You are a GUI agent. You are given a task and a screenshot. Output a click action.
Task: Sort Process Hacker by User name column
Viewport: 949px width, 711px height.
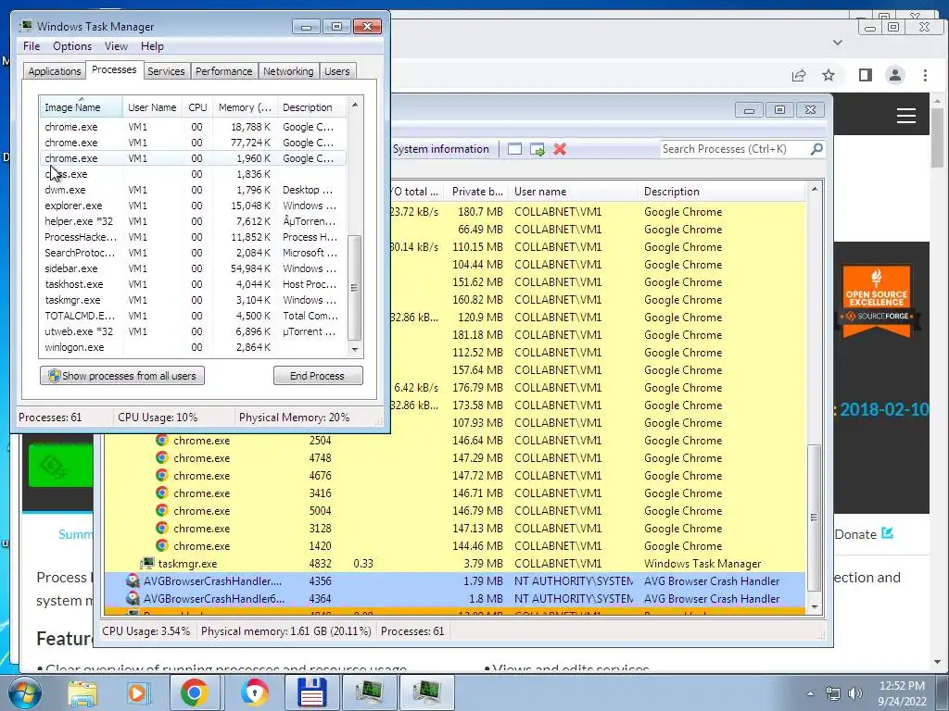573,192
